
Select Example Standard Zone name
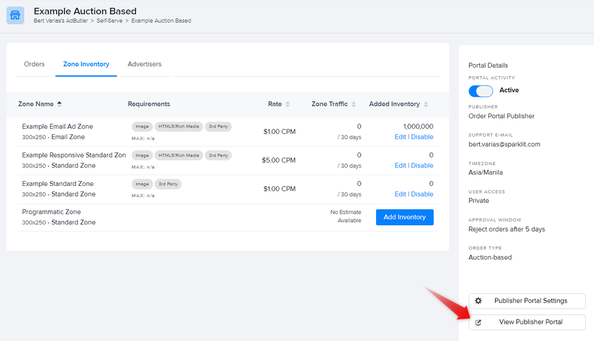pyautogui.click(x=58, y=184)
